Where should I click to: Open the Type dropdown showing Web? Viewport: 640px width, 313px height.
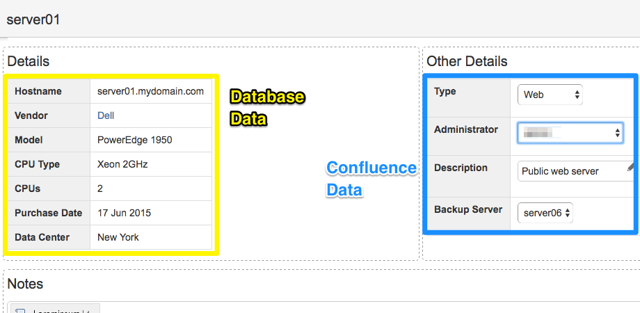pyautogui.click(x=550, y=95)
